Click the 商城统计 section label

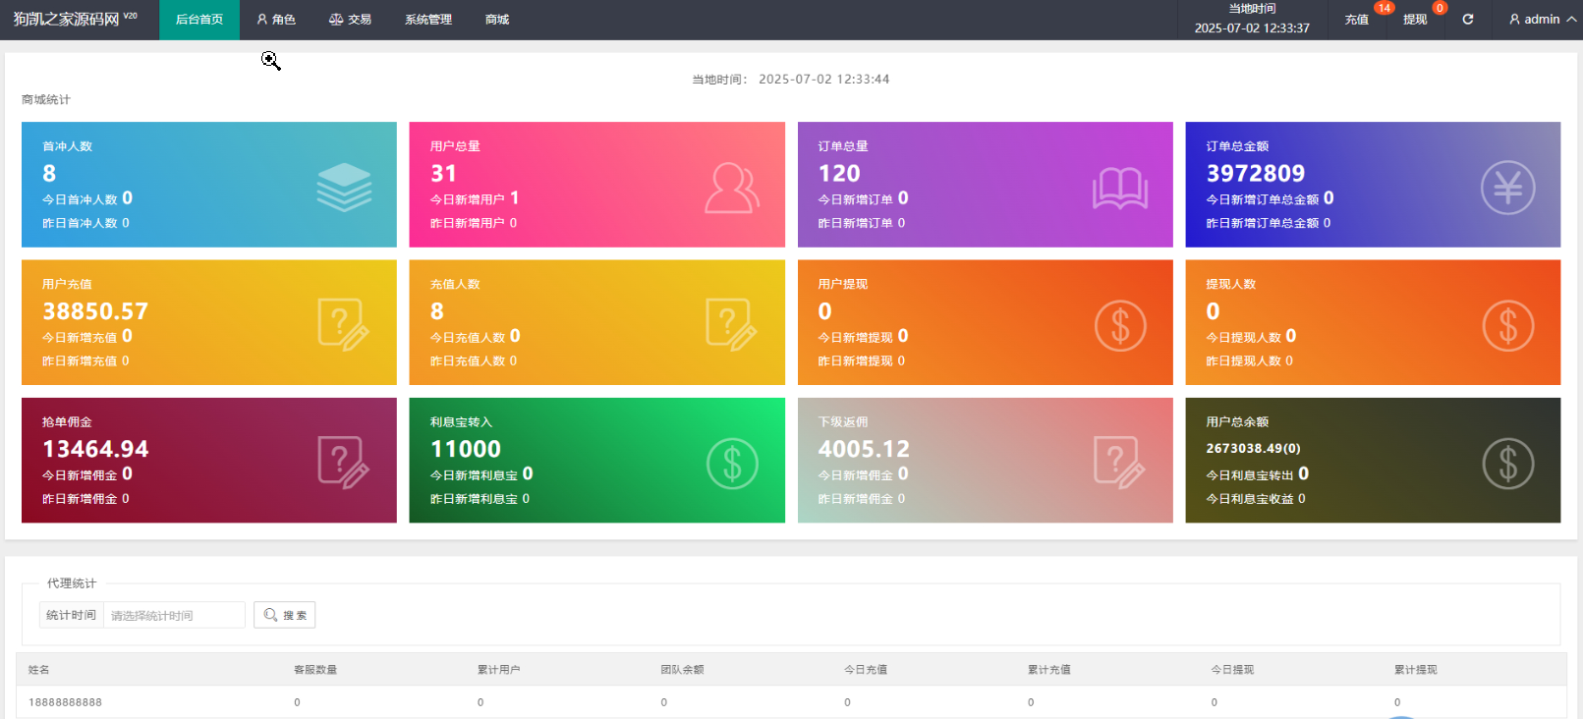click(46, 100)
